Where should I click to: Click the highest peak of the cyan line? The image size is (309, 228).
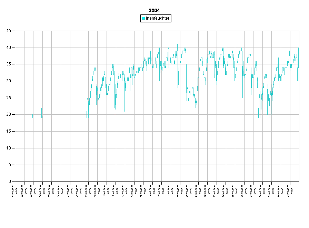click(177, 45)
